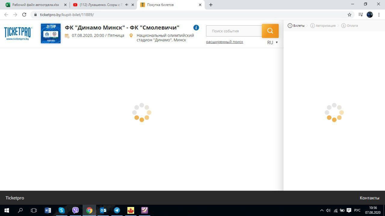Click the event title 'ФК "Динамо Минск" - ФК "Смолевичи"'
Screen dimensions: 385x216
[122, 28]
